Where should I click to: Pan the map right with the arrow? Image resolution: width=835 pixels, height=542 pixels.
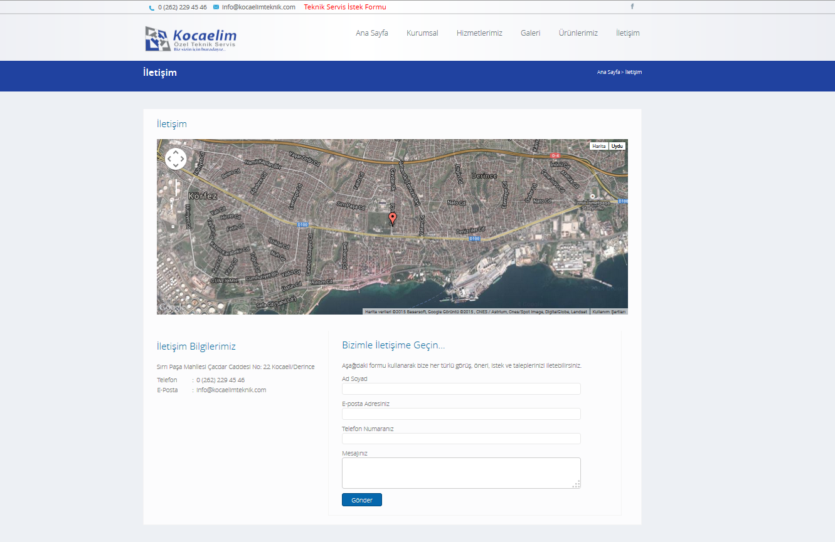pyautogui.click(x=183, y=159)
